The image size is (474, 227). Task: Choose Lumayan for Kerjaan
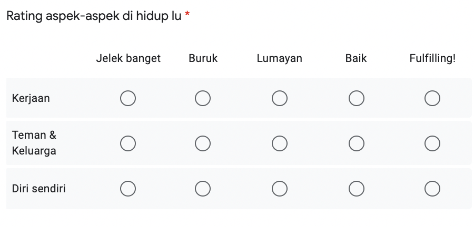point(280,98)
